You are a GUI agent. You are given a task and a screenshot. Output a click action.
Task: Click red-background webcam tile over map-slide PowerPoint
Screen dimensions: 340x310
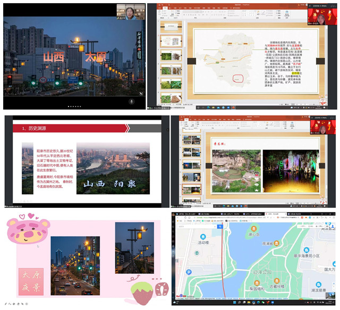tap(322, 16)
